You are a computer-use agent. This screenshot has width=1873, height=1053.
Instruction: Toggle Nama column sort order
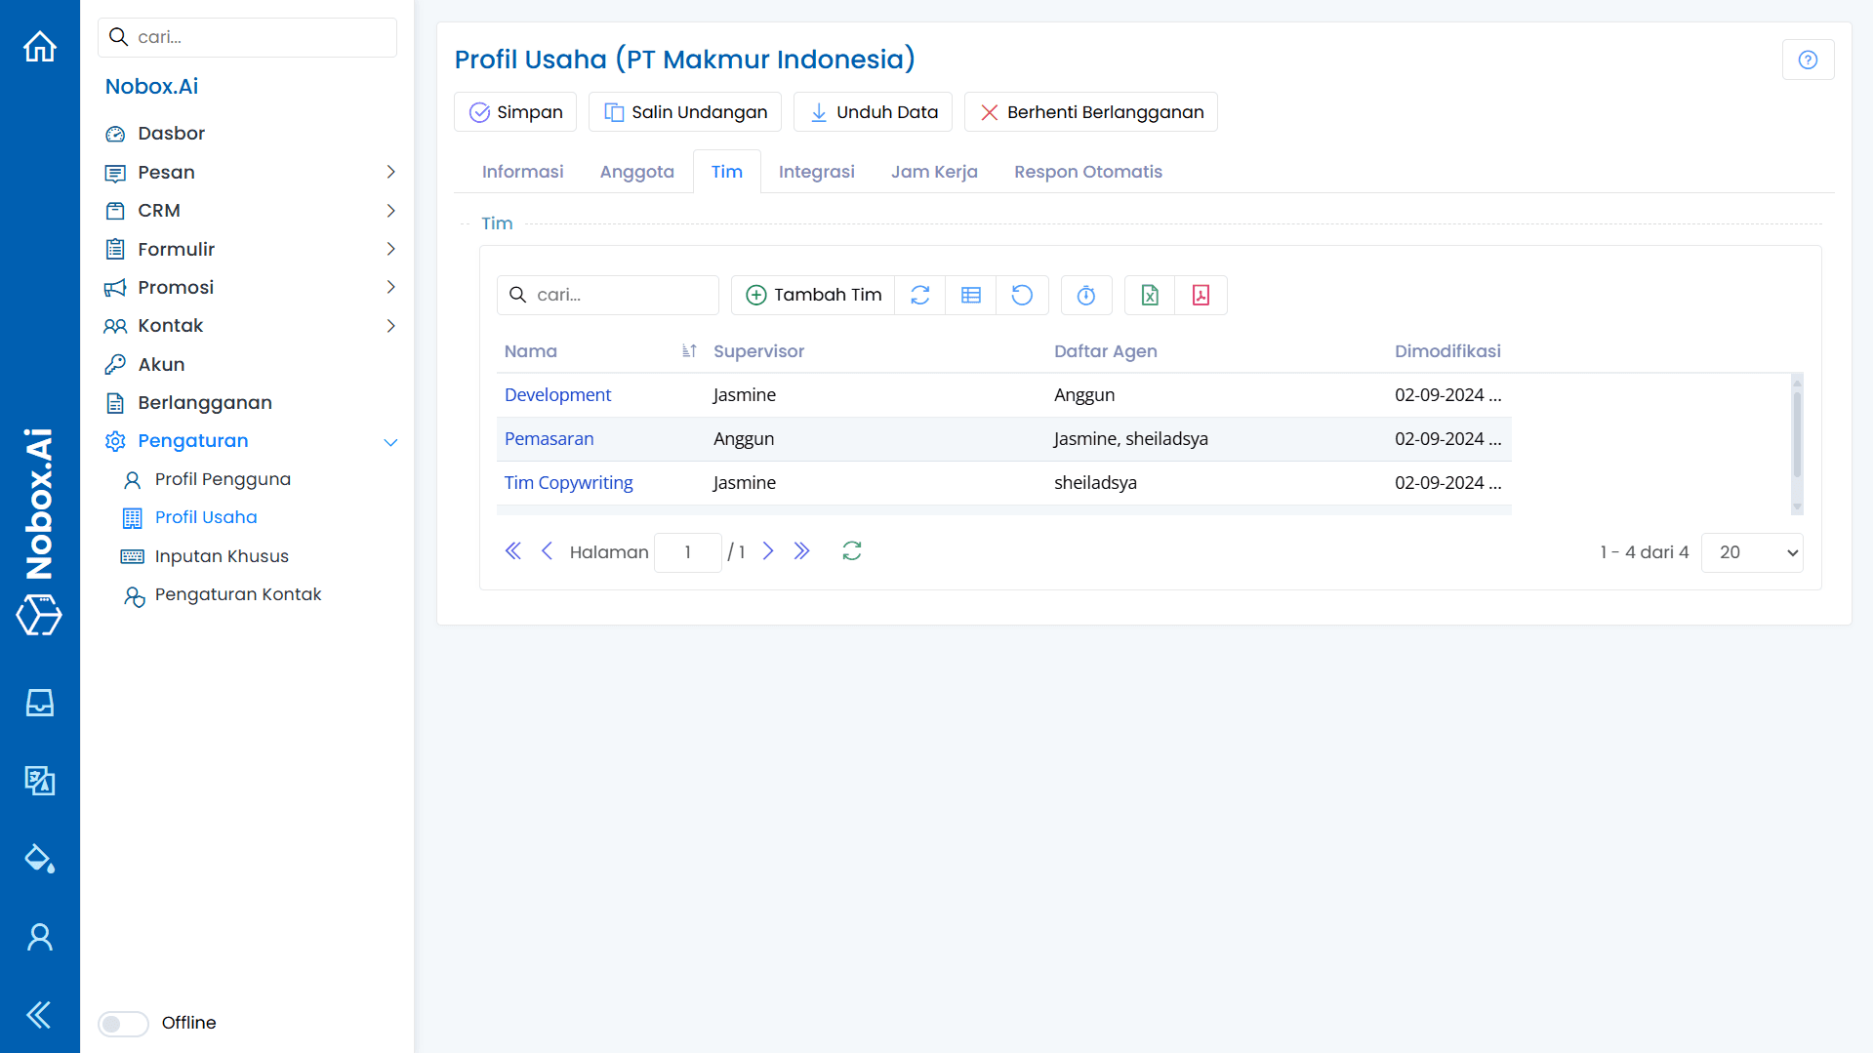coord(688,350)
